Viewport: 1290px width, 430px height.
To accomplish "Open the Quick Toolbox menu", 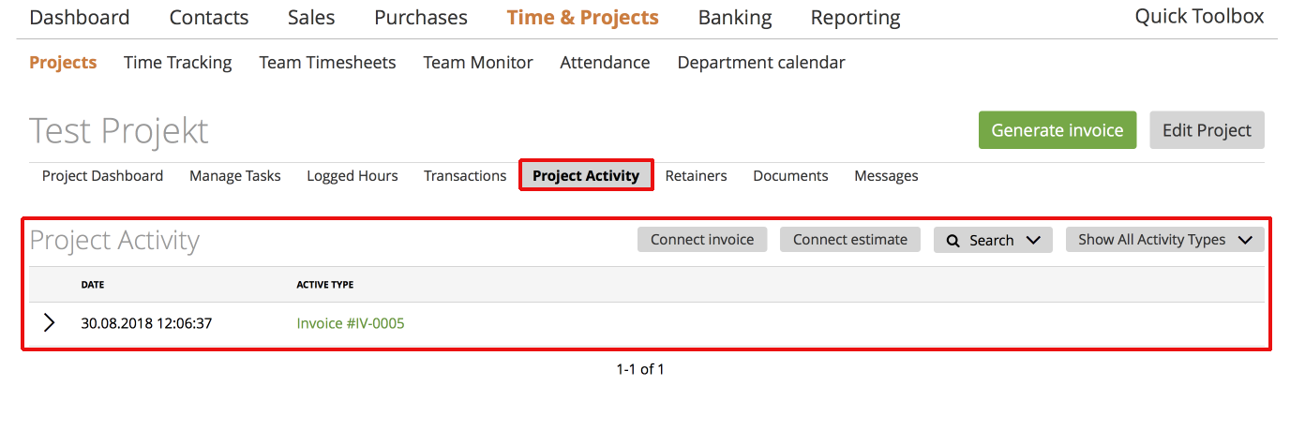I will [1200, 17].
